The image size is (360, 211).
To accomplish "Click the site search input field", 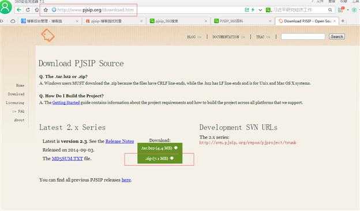I will pyautogui.click(x=303, y=37).
